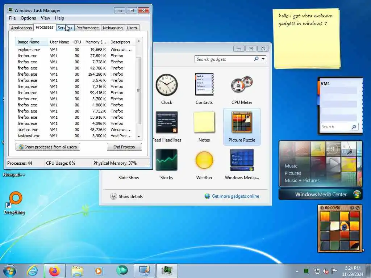The image size is (371, 278).
Task: Click the network tray icon
Action: coord(317,271)
